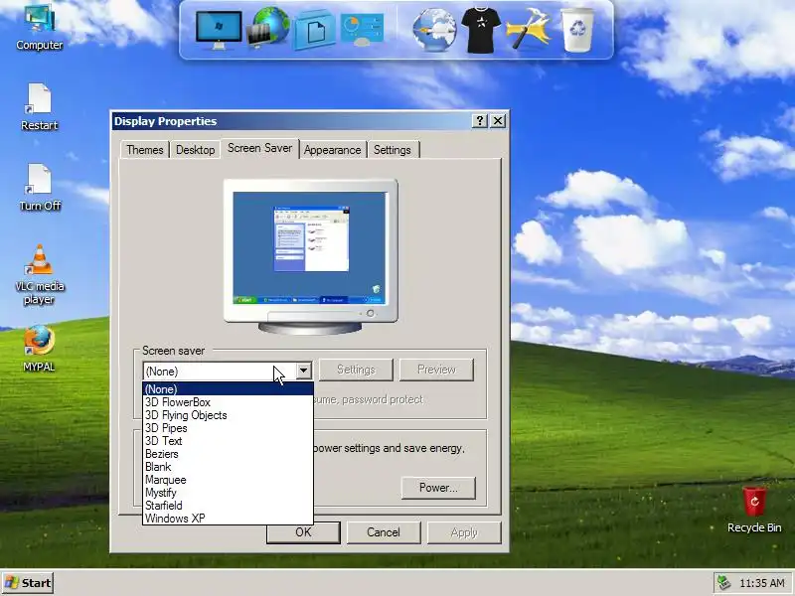Choose Windows XP screen saver
The height and width of the screenshot is (596, 795).
(229, 519)
